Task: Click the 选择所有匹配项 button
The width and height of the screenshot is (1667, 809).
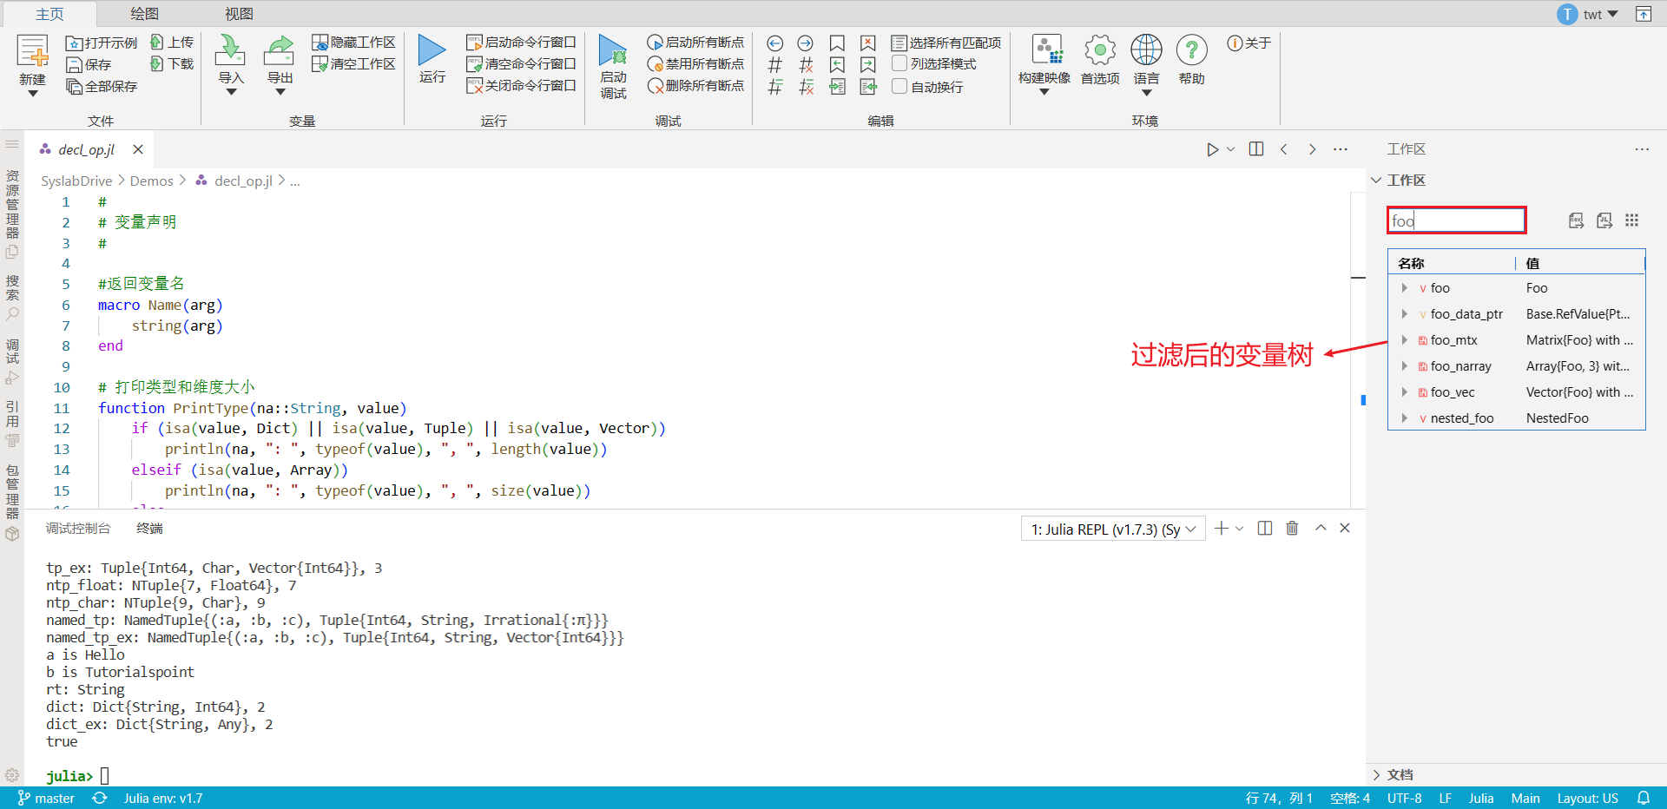Action: coord(946,43)
